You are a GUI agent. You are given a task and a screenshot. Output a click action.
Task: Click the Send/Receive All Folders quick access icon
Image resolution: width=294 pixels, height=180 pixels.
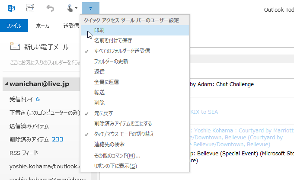pyautogui.click(x=30, y=8)
